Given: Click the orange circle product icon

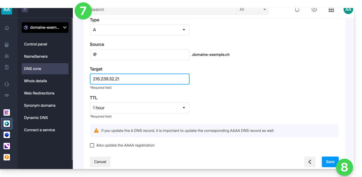Looking at the screenshot, I should coord(7,157).
